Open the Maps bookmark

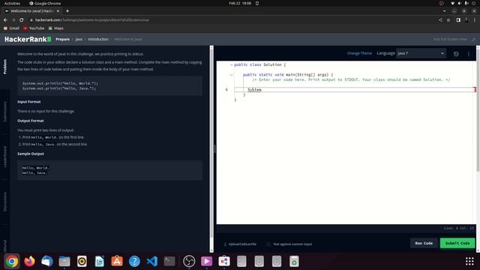(56, 28)
